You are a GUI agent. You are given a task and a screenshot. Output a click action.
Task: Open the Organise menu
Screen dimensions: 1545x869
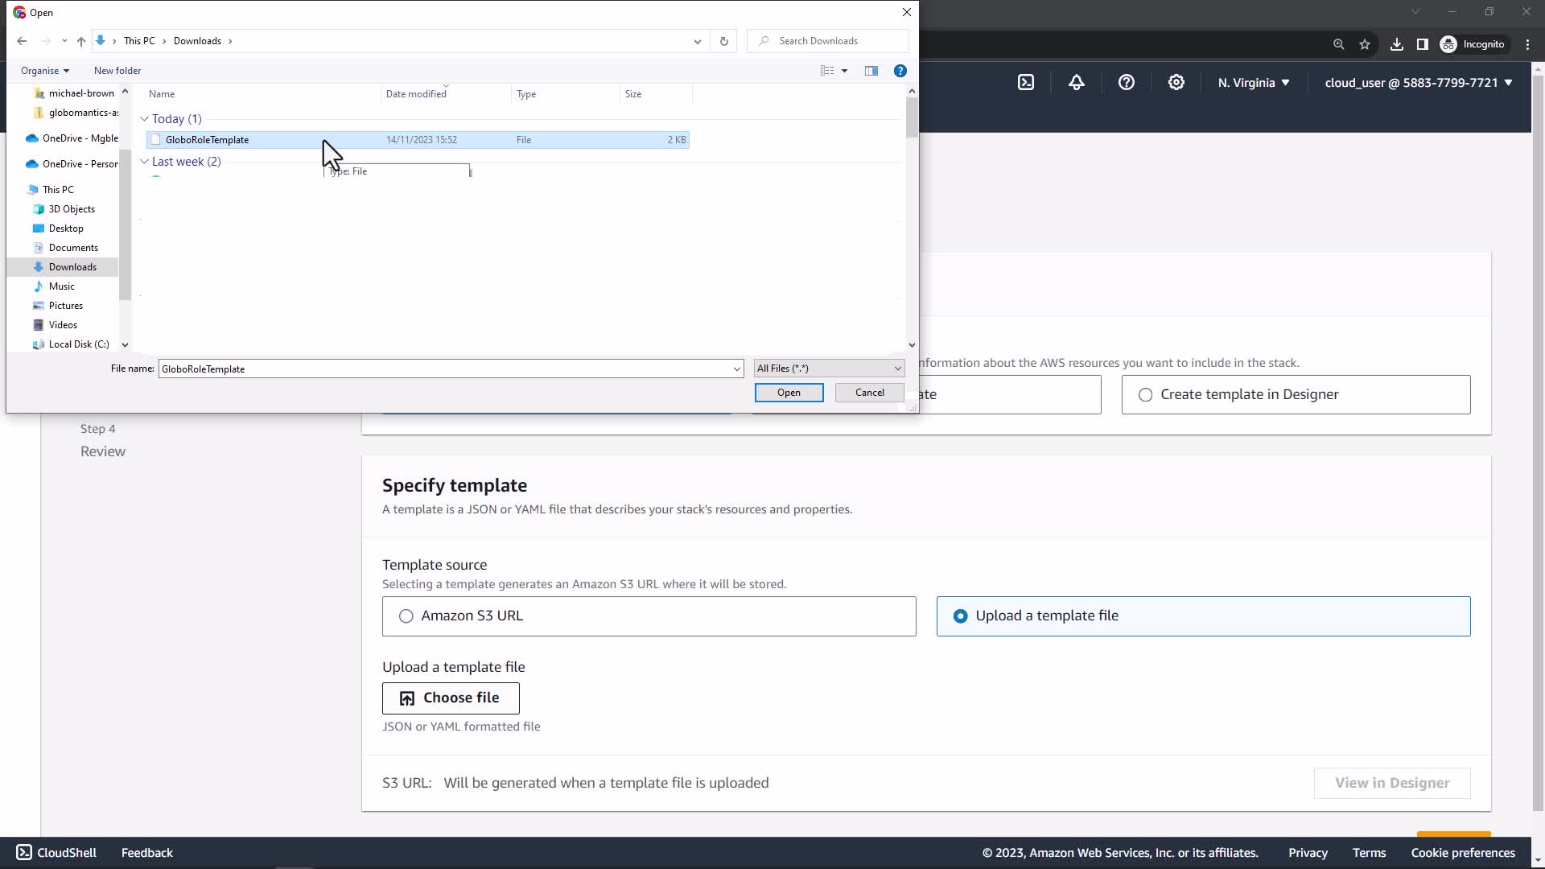point(45,71)
